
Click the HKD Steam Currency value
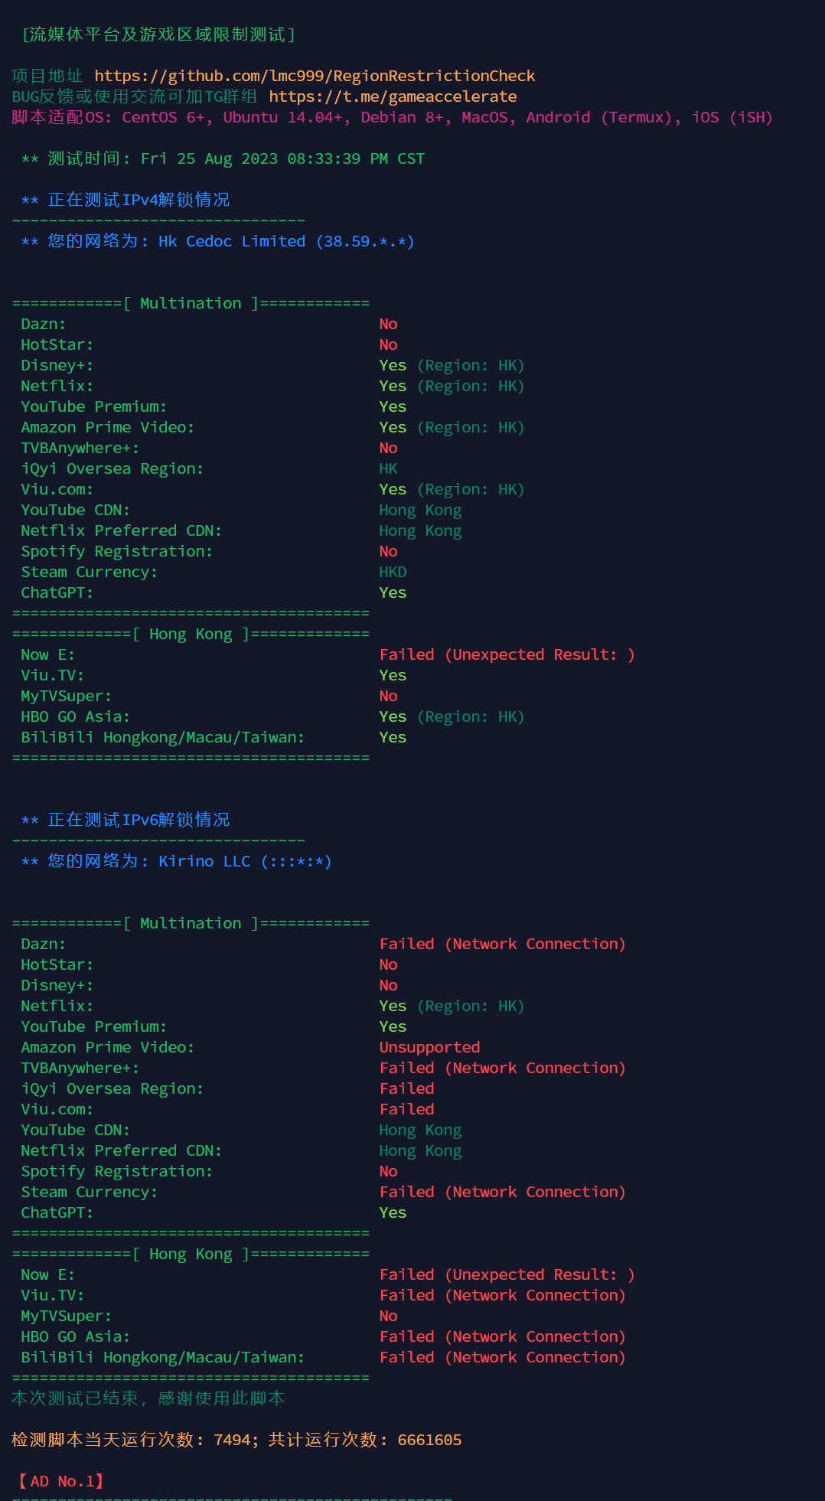coord(393,572)
